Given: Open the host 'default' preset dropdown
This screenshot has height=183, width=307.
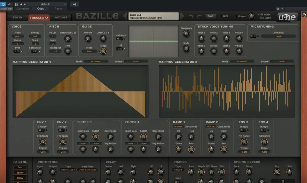Looking at the screenshot, I should click(47, 4).
